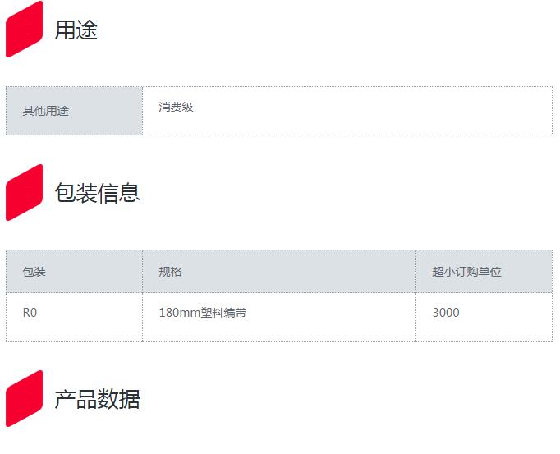Click the 其他用途 label cell
Screen dimensions: 560x454
(x=46, y=111)
